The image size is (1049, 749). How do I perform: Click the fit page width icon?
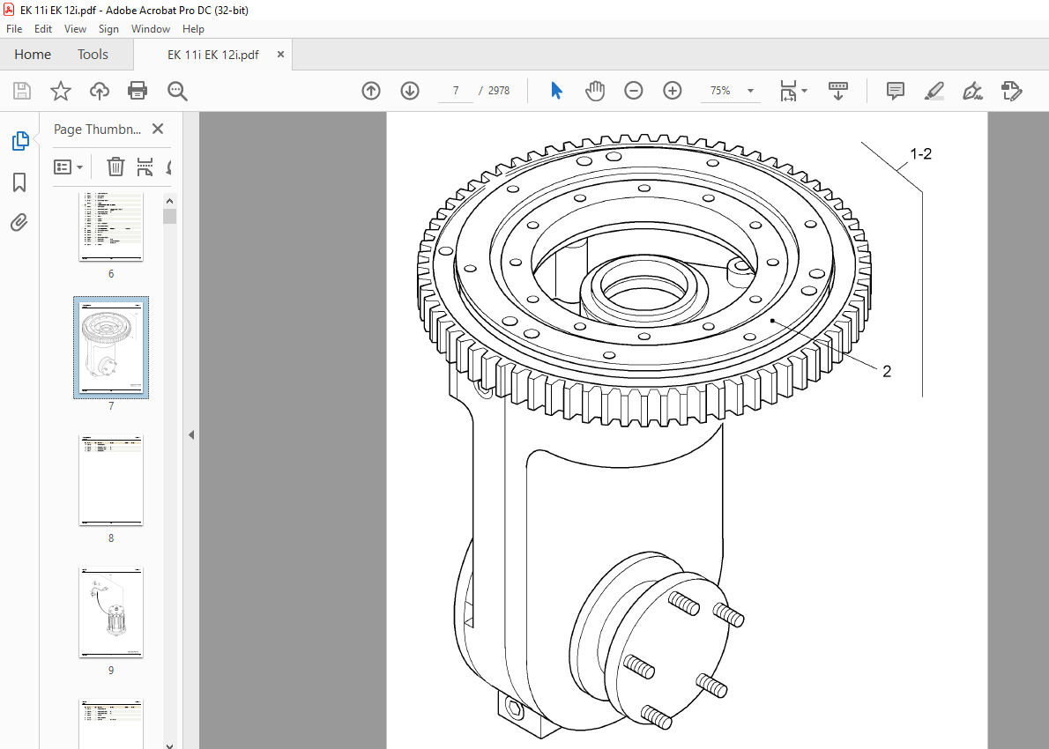tap(788, 90)
